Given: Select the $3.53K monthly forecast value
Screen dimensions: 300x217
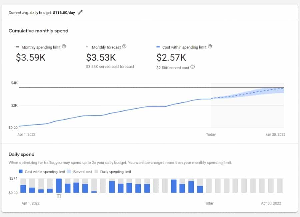Looking at the screenshot, I should pos(101,57).
